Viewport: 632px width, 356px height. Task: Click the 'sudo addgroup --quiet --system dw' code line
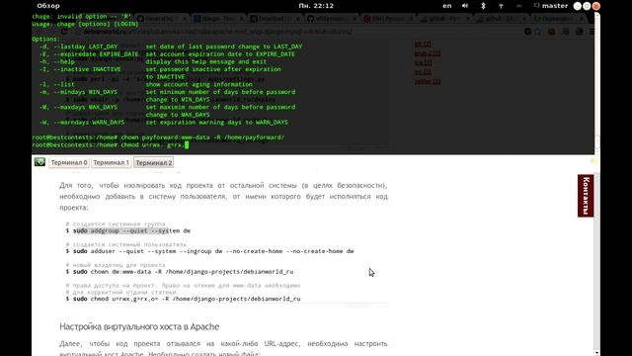click(x=128, y=230)
